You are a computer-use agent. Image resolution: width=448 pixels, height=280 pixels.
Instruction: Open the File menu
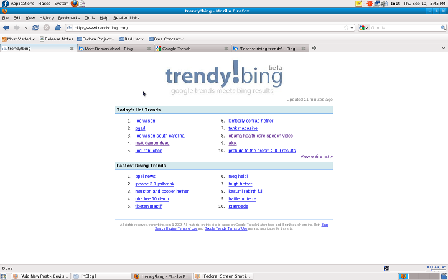pos(6,17)
